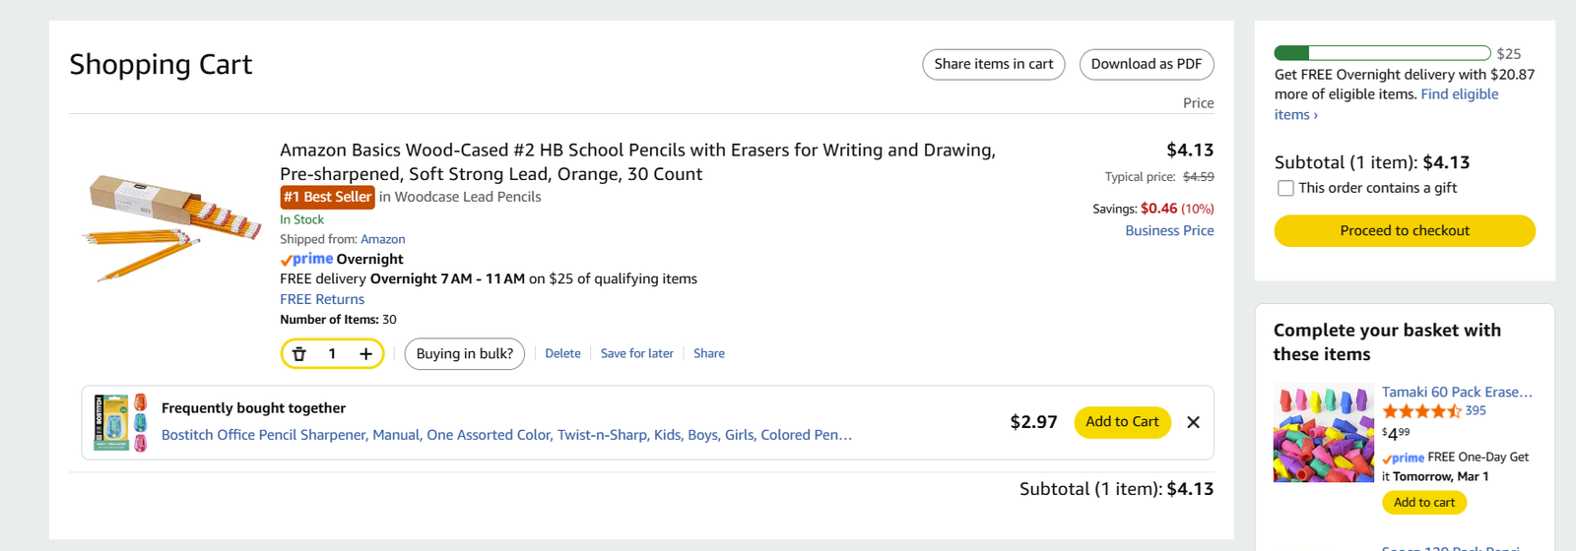Delete the pencils from the cart
The image size is (1576, 551).
coord(562,354)
